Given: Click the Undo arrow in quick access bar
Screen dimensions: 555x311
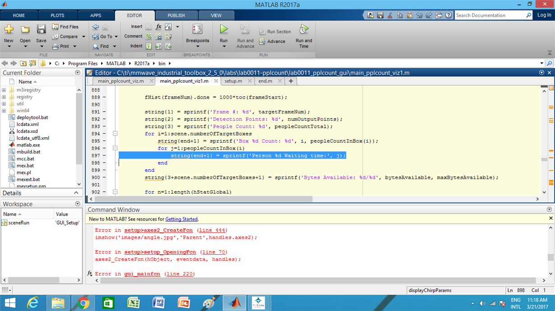Looking at the screenshot, I should 419,15.
